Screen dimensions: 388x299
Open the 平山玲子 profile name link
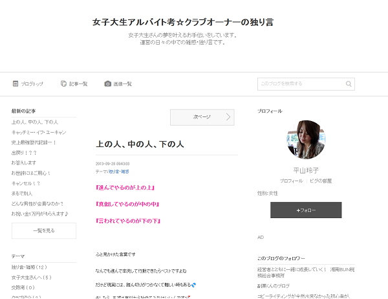tap(305, 170)
